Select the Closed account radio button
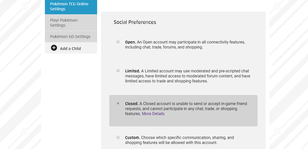Image resolution: width=308 pixels, height=149 pixels. click(x=118, y=103)
